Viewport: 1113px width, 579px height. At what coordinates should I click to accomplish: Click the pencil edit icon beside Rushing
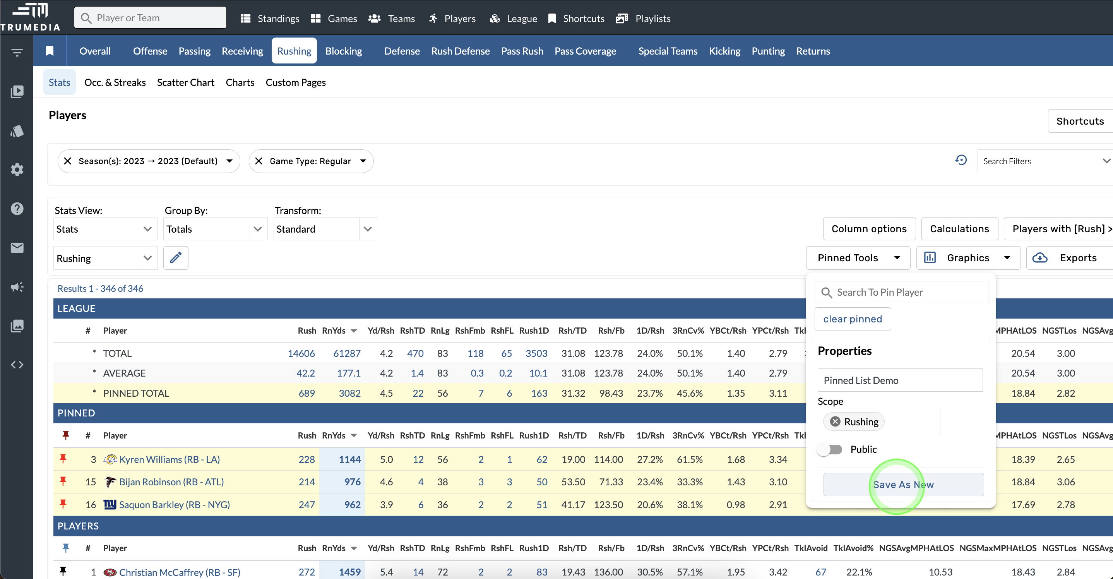[175, 258]
